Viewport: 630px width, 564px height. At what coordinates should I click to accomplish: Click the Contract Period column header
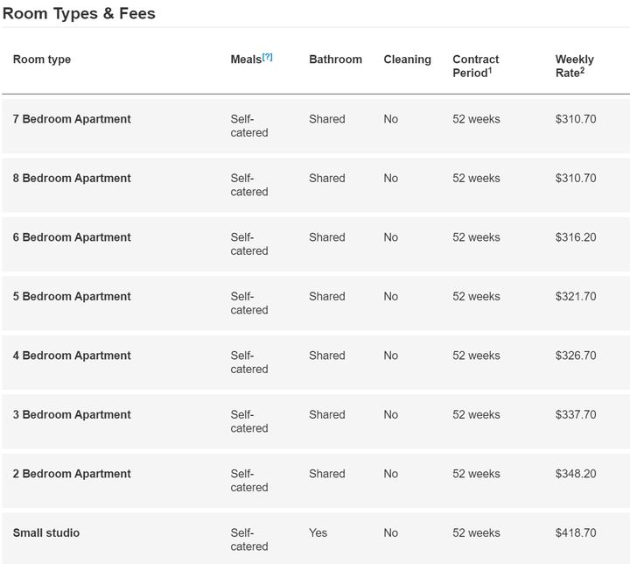[476, 66]
